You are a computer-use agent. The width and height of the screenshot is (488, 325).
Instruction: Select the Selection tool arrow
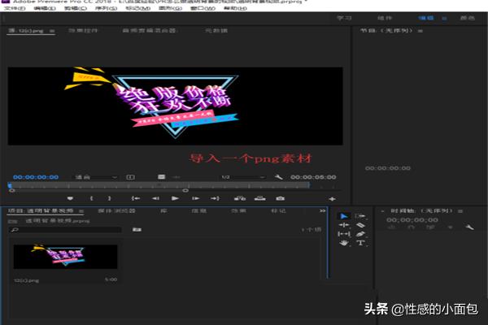[x=344, y=216]
